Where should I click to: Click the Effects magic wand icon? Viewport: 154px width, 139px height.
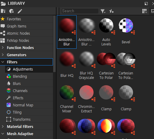click(x=9, y=98)
